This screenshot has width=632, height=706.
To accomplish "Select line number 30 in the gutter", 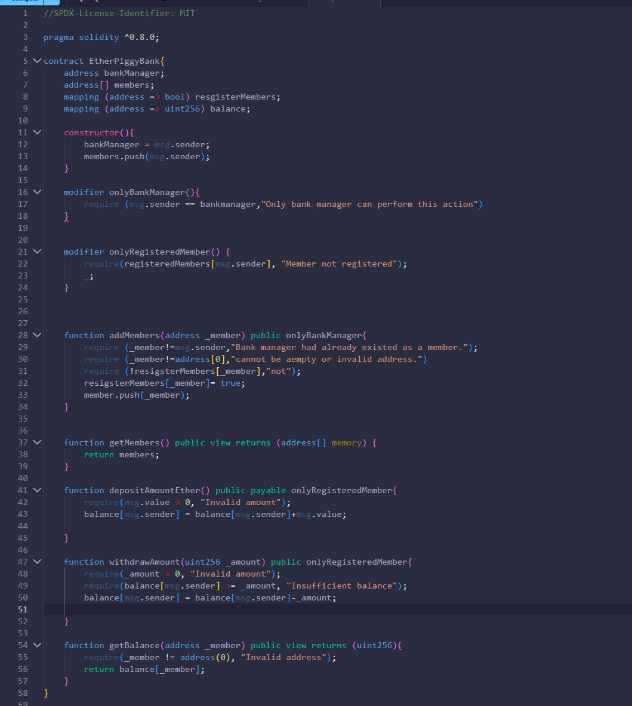I will pos(23,359).
